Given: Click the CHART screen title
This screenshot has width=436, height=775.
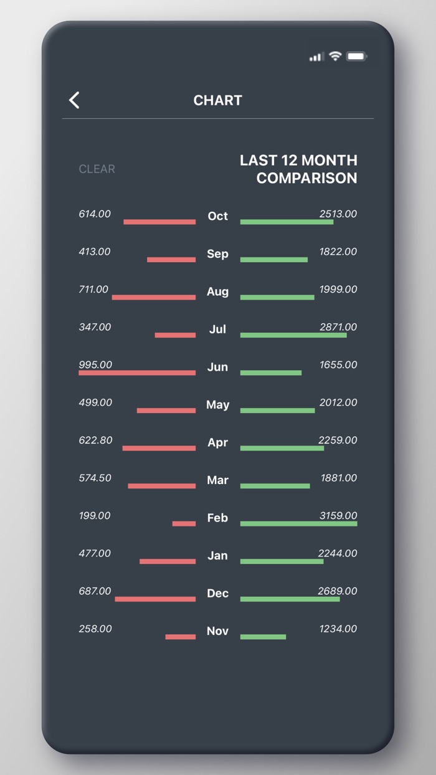Looking at the screenshot, I should 217,100.
